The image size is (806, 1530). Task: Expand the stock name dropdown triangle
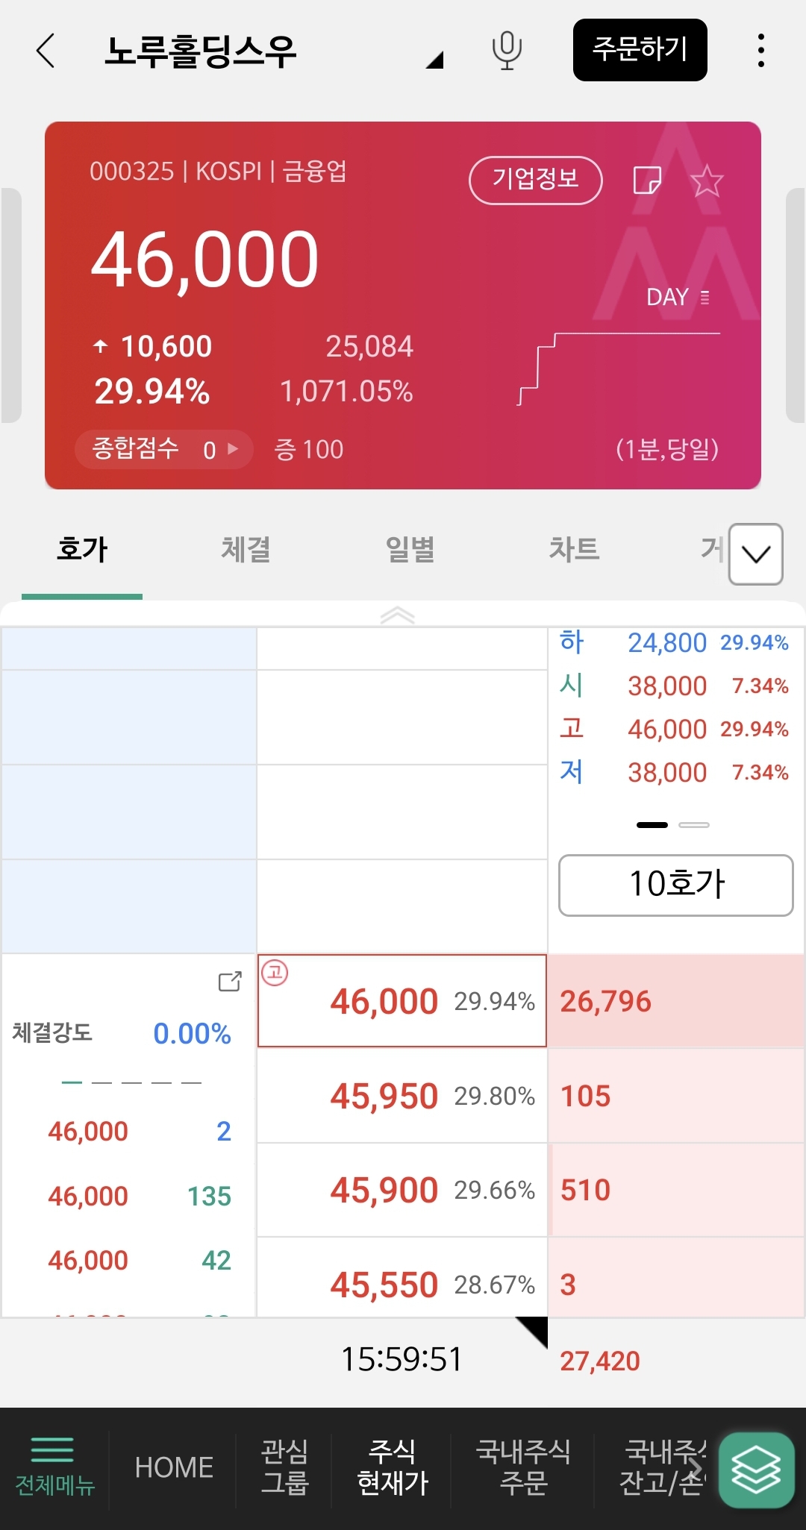coord(434,60)
